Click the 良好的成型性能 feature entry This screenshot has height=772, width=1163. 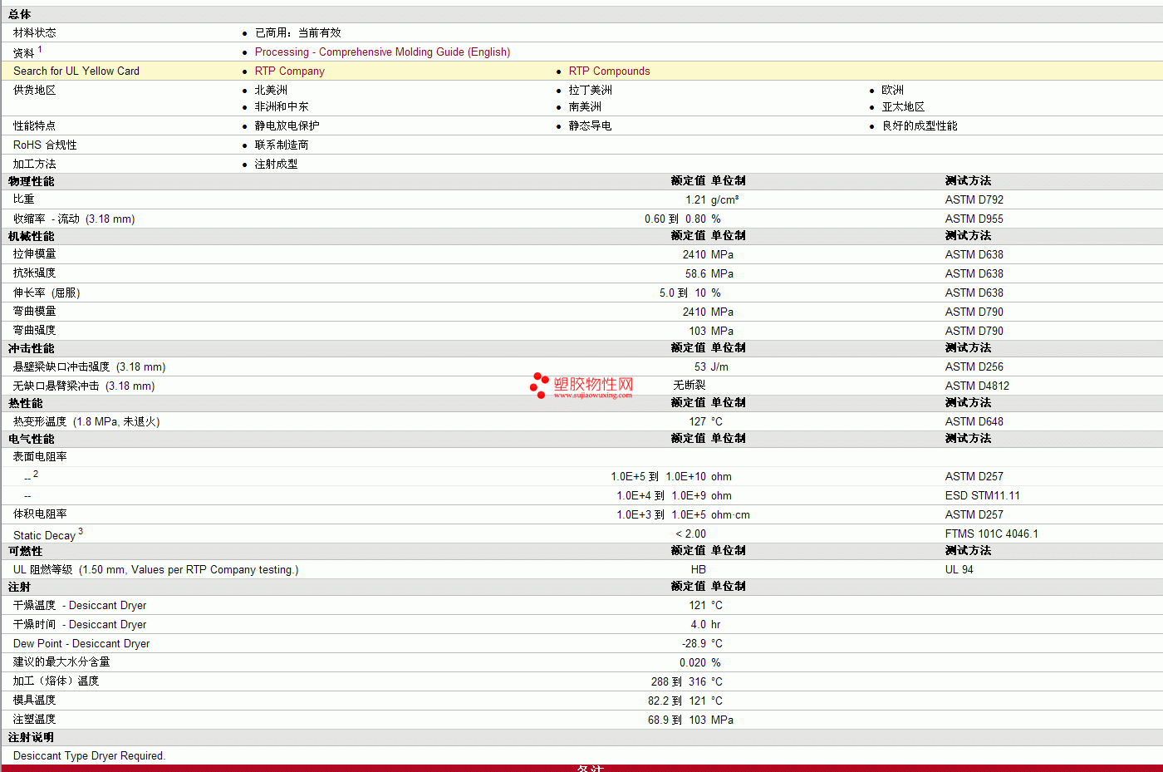pos(920,125)
